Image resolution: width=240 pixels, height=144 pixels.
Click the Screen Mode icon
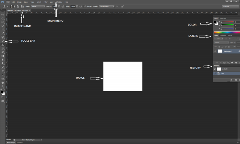[3, 101]
